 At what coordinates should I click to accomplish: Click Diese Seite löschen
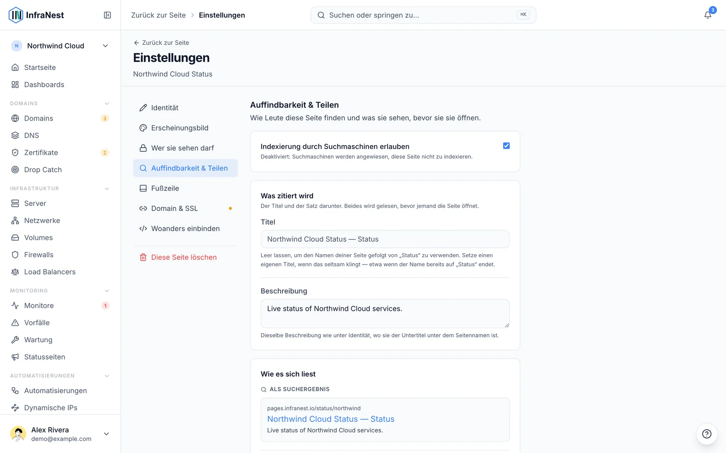(x=185, y=257)
